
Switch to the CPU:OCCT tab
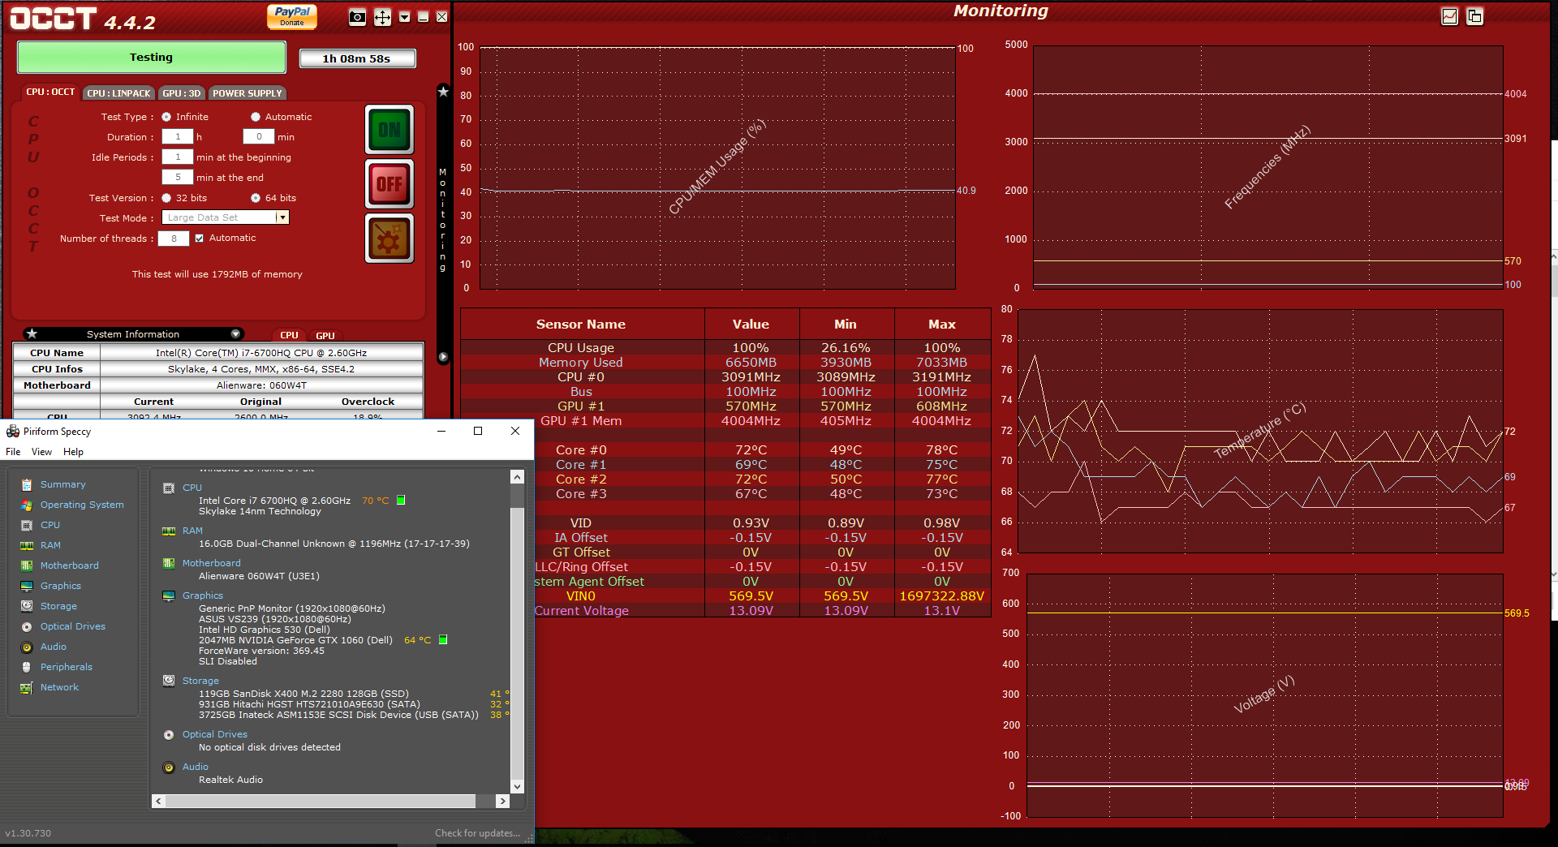[50, 92]
